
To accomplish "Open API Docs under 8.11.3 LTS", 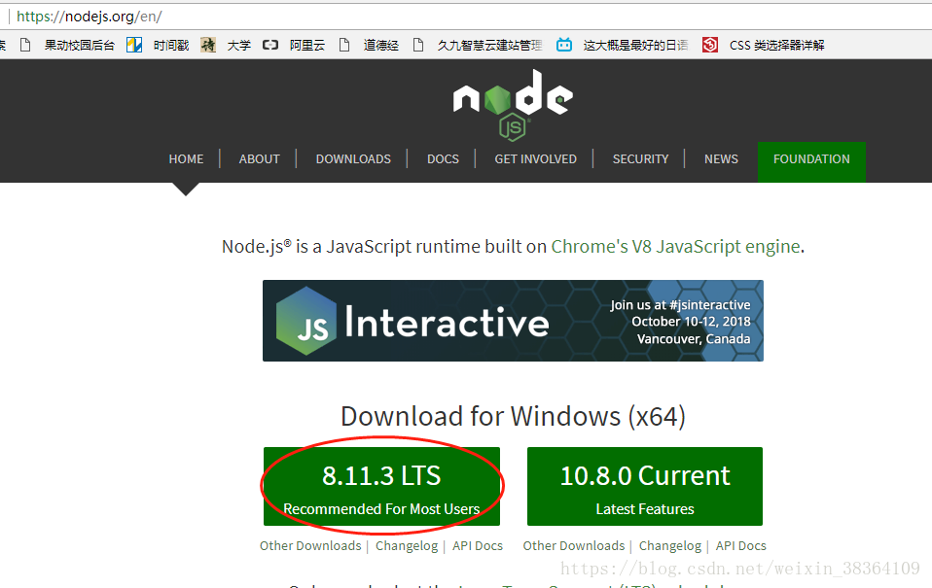I will (478, 546).
